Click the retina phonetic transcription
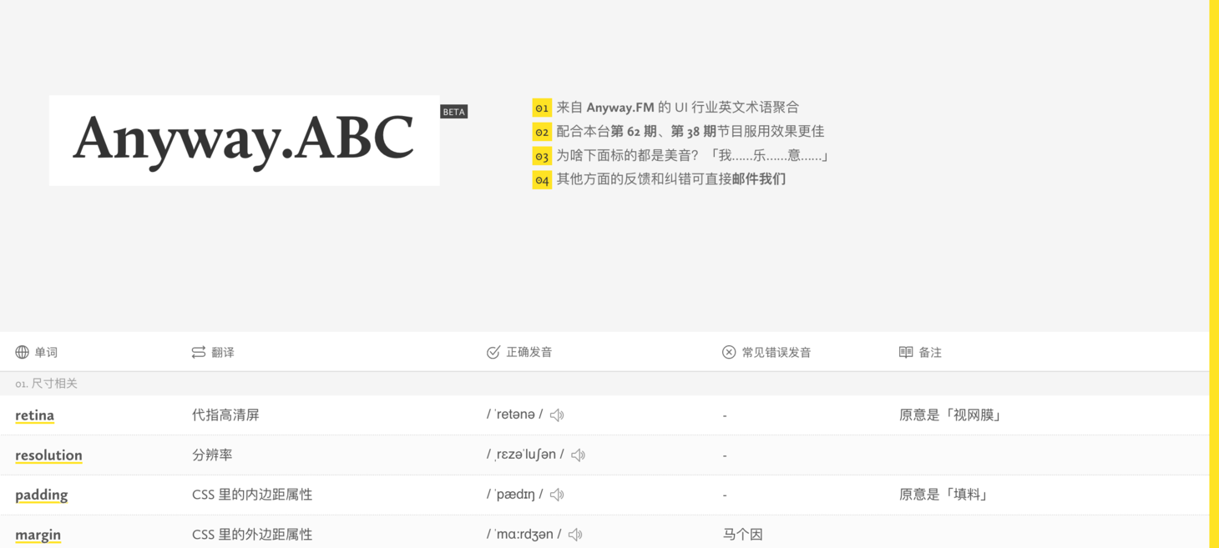Screen dimensions: 1219x548 515,415
